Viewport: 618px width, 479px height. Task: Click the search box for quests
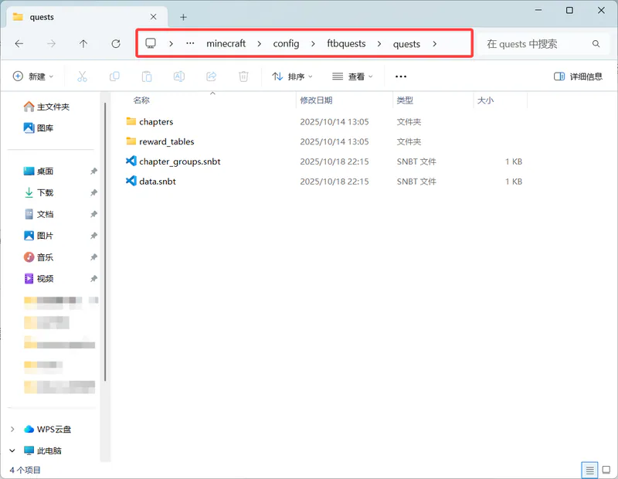pos(544,44)
